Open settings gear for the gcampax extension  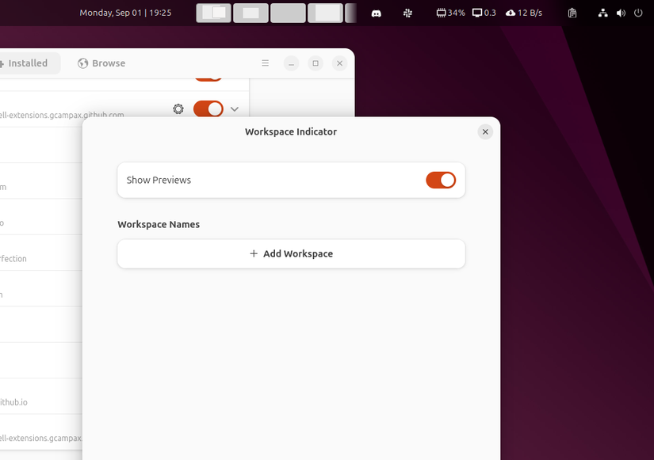(x=178, y=108)
